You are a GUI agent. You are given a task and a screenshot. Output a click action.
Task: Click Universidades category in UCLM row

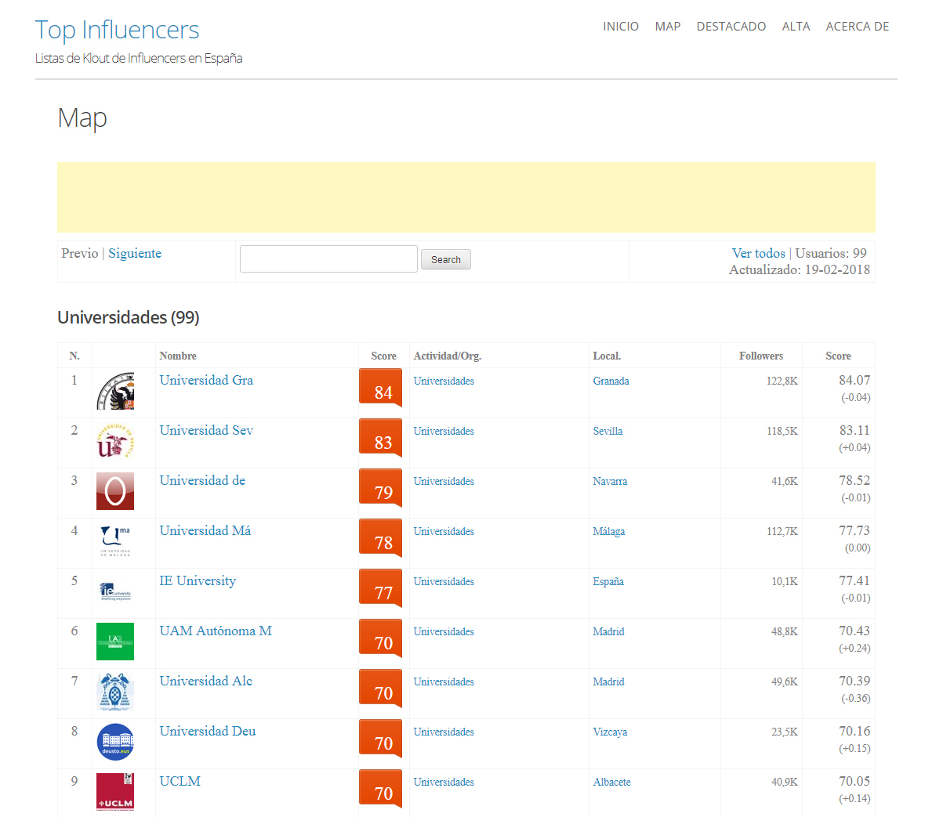(444, 782)
